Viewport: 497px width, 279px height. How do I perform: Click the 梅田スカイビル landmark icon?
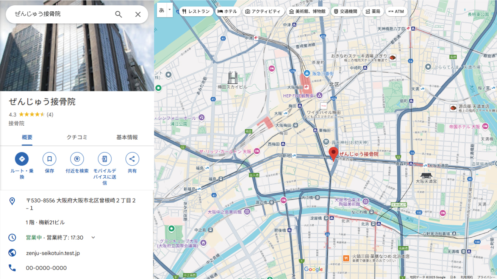tap(232, 77)
